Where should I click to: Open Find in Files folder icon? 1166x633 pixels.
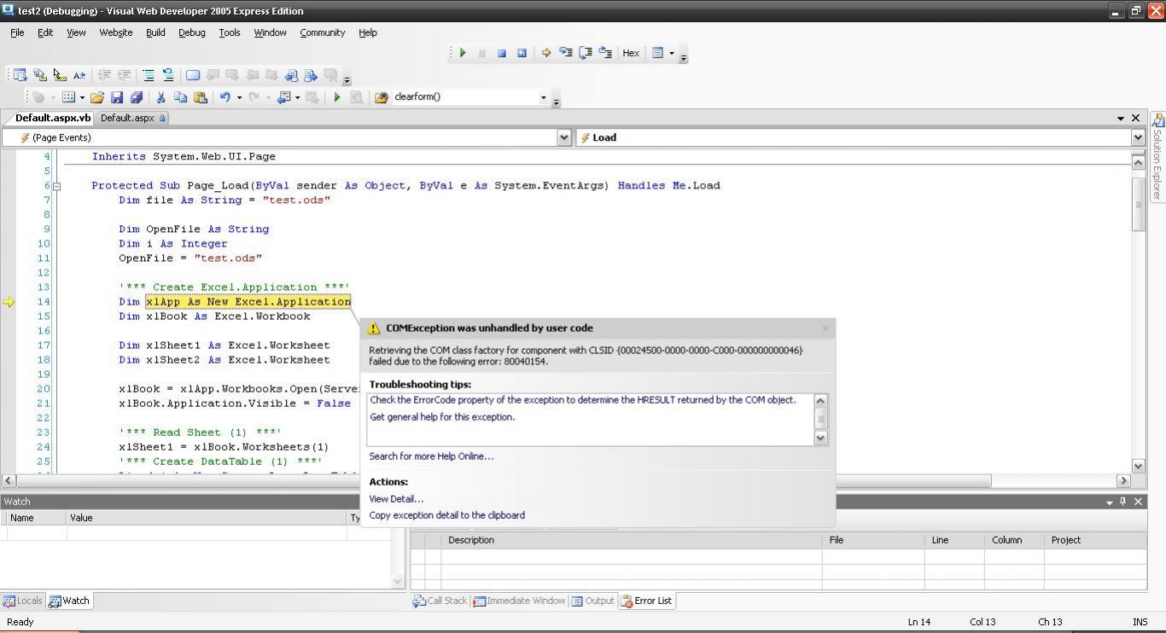pos(381,97)
